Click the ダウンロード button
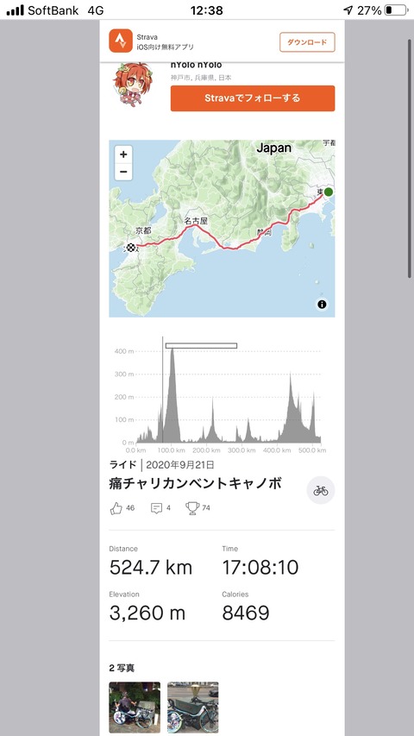The height and width of the screenshot is (736, 414). [307, 42]
